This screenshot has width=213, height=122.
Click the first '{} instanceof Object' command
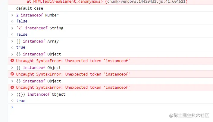39,54
